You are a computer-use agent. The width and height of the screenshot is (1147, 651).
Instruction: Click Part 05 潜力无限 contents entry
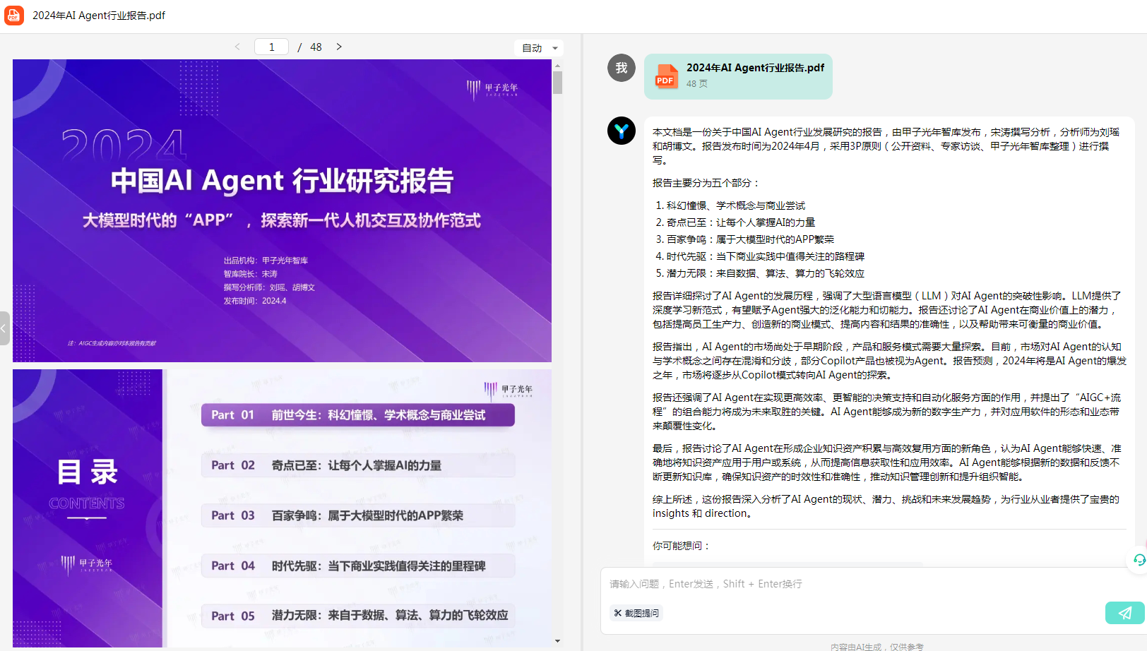tap(358, 616)
